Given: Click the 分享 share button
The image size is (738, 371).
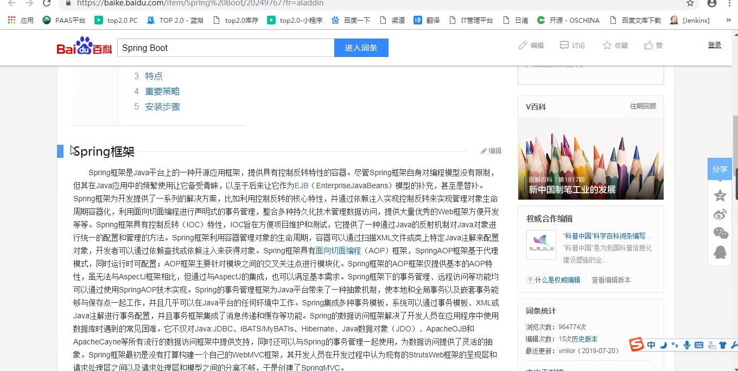Looking at the screenshot, I should 720,169.
